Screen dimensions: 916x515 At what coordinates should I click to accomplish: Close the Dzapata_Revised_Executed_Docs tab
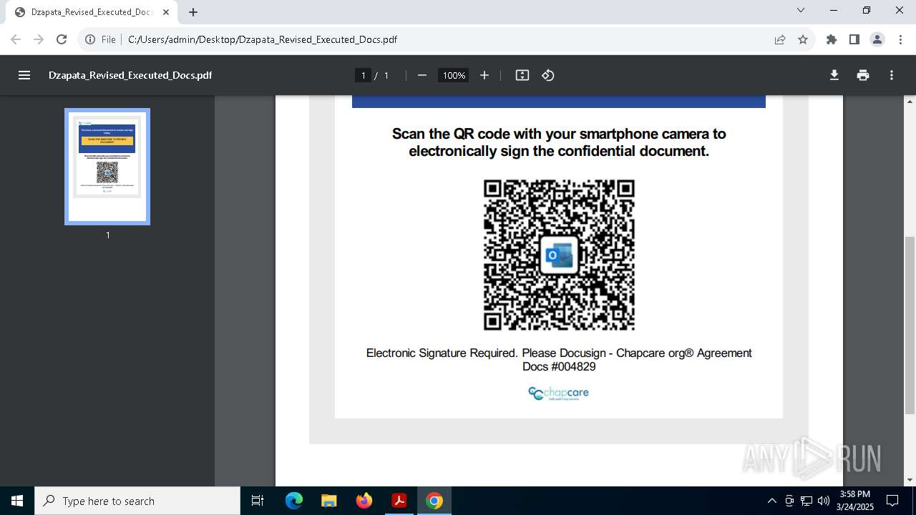point(165,12)
